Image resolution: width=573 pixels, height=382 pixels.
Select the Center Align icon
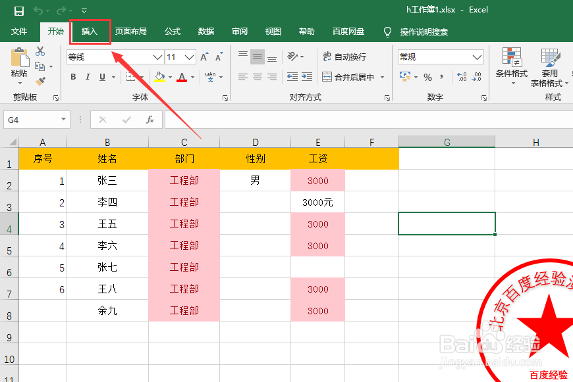pos(257,78)
